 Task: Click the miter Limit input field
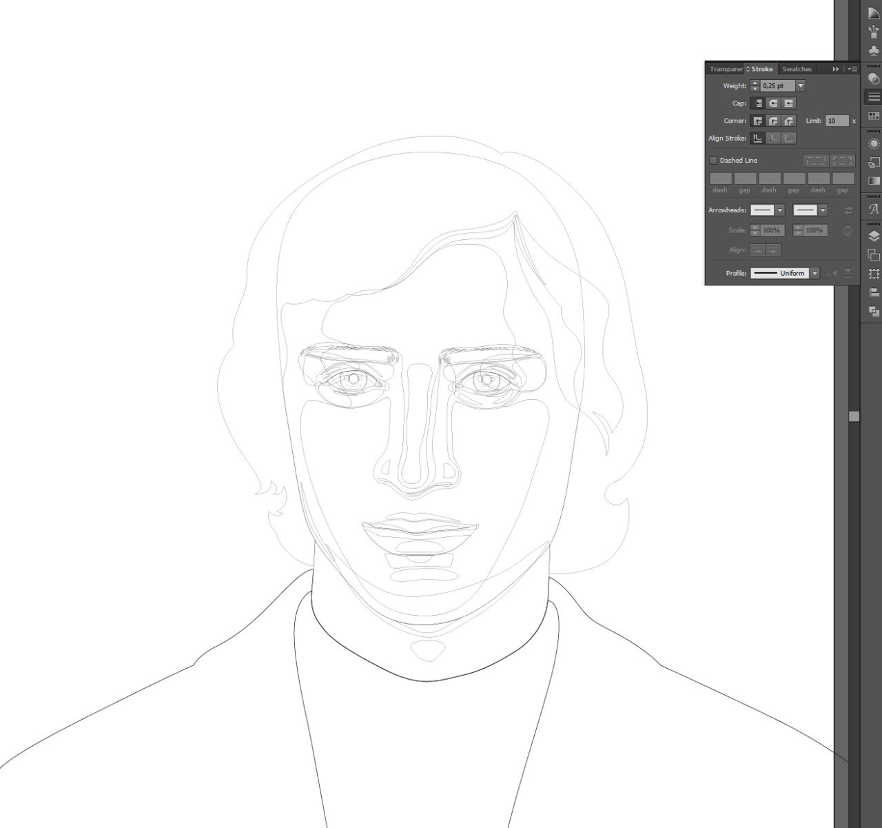tap(837, 121)
